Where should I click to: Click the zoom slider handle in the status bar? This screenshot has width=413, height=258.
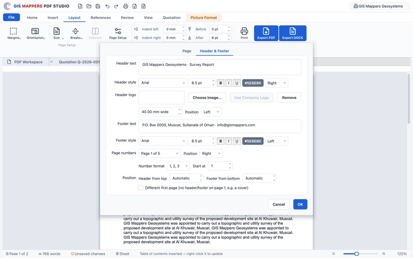point(356,254)
